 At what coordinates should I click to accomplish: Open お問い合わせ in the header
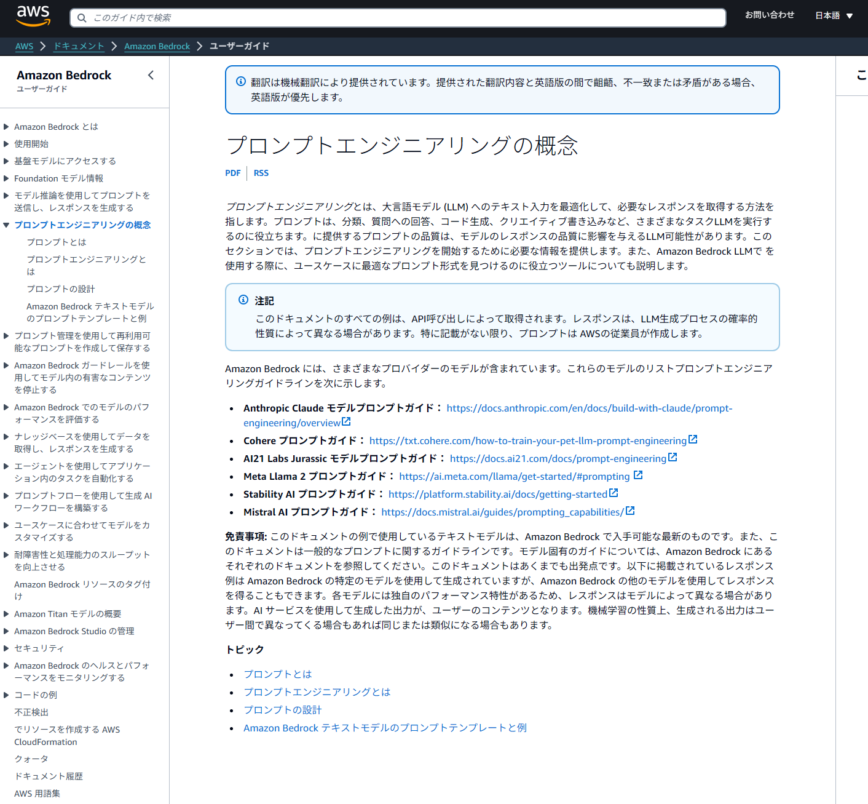(x=770, y=15)
